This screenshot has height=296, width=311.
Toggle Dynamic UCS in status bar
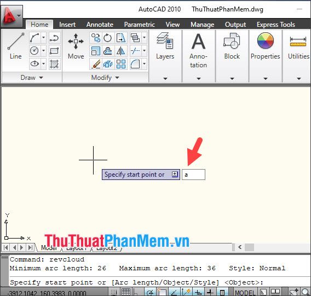coord(186,292)
